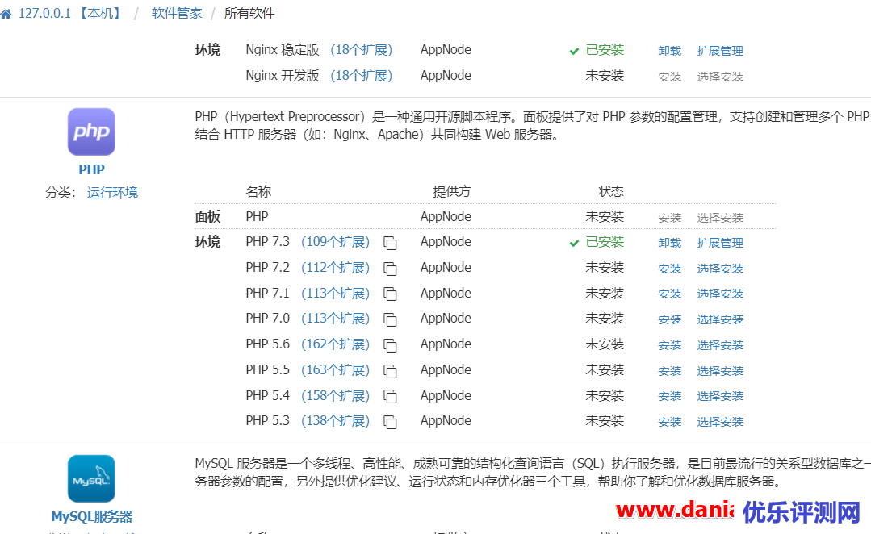Click the copy icon next to PHP 7.2
This screenshot has width=871, height=534.
(390, 269)
